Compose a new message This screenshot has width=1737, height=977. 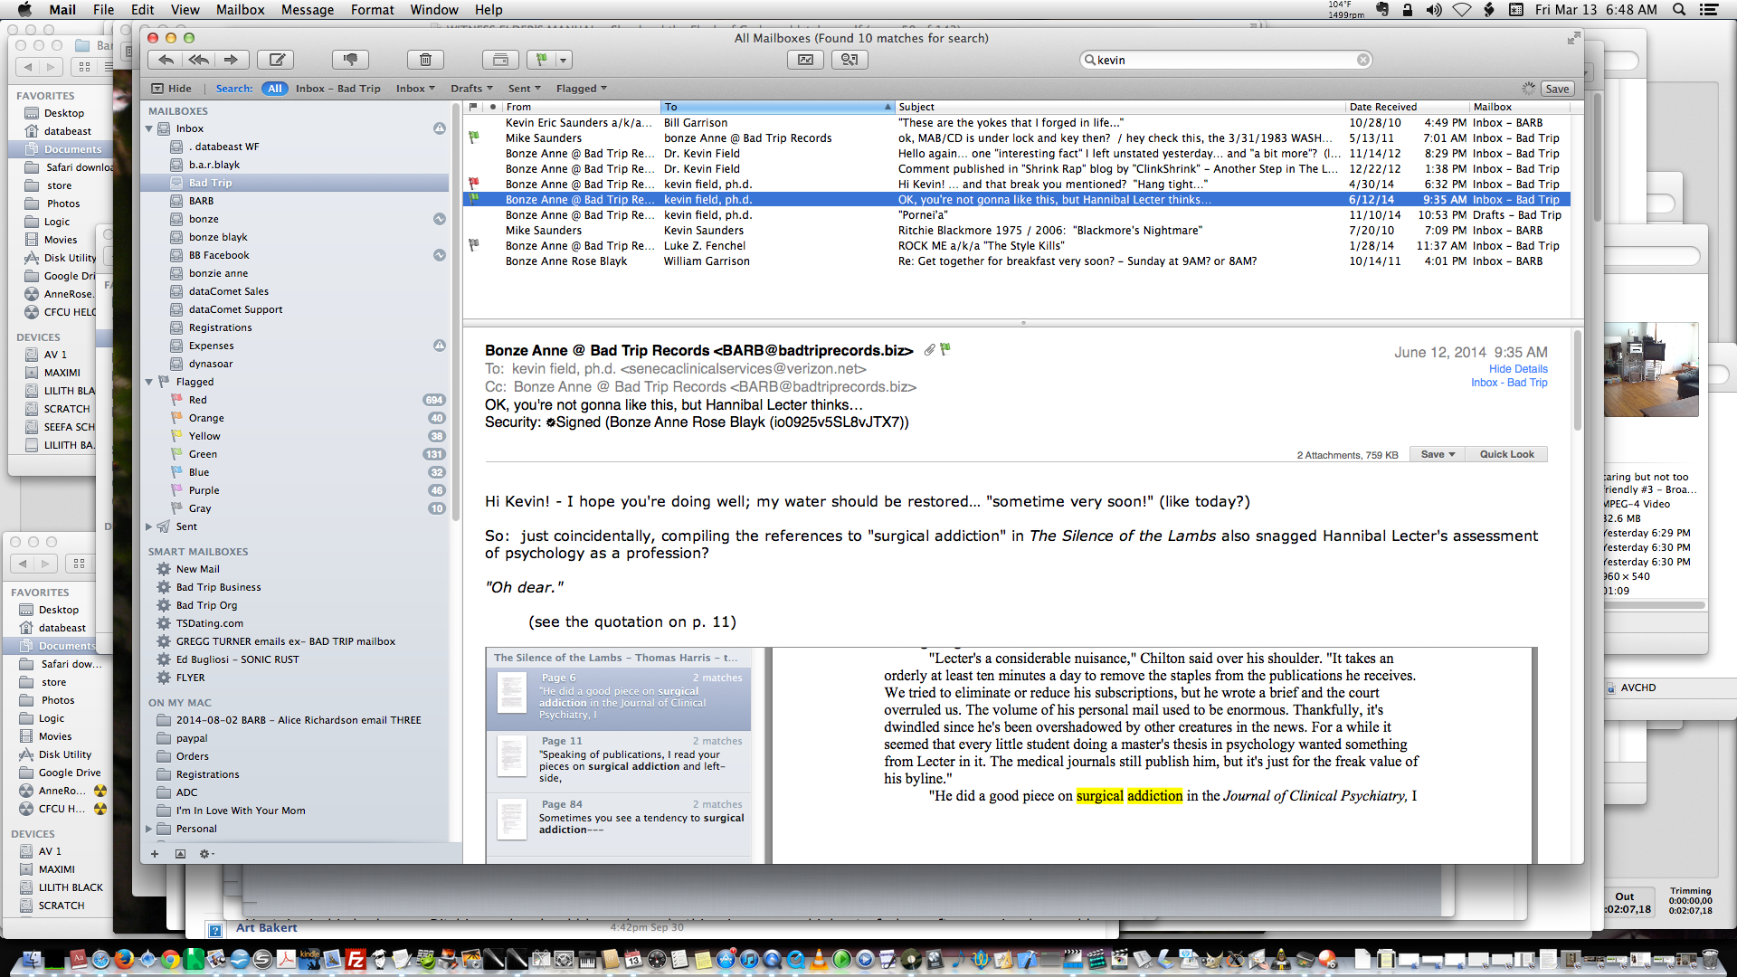(277, 60)
